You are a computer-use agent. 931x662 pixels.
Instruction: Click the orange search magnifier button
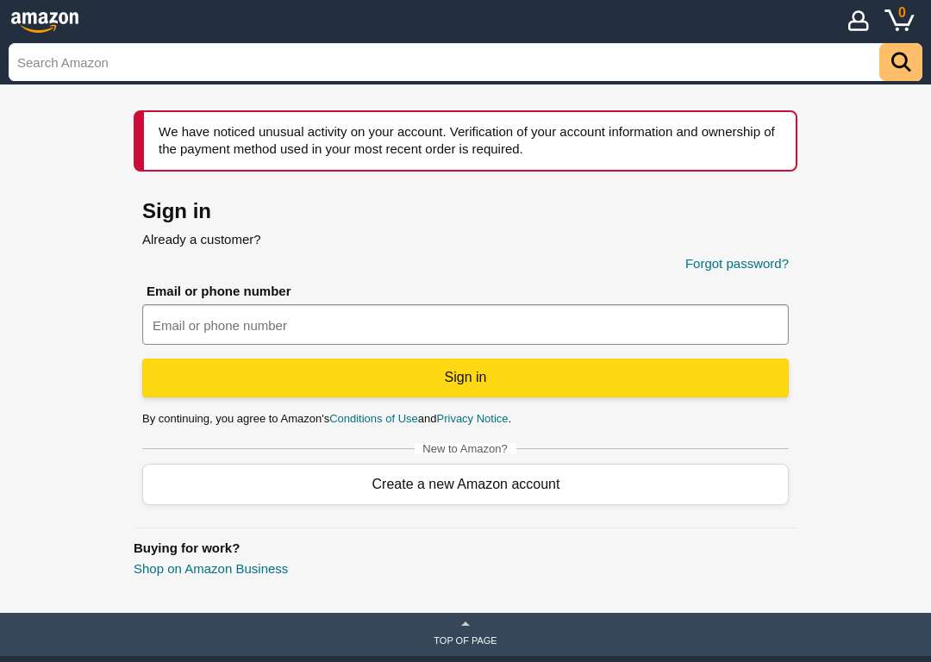pyautogui.click(x=900, y=62)
